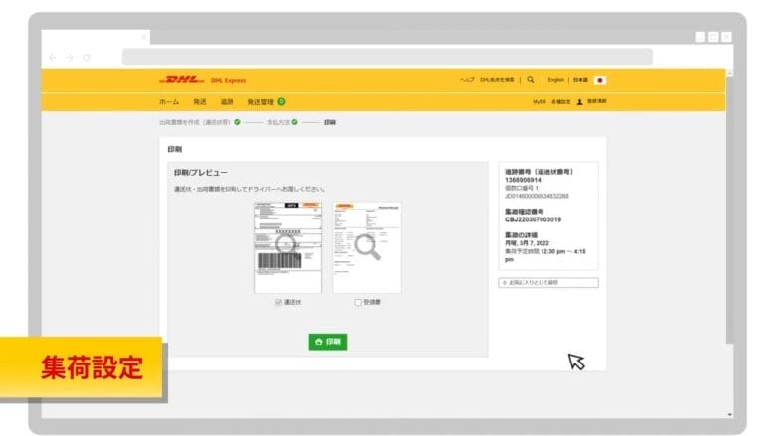Screen dimensions: 775x436
Task: Close the browser tab
Action: 143,37
